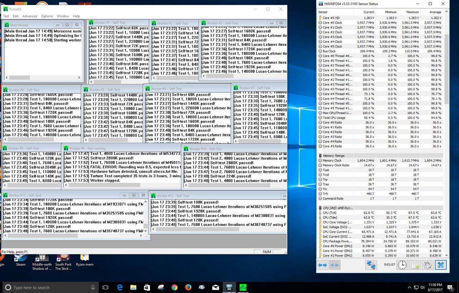
Task: Launch Google Chrome from the taskbar
Action: point(175,287)
